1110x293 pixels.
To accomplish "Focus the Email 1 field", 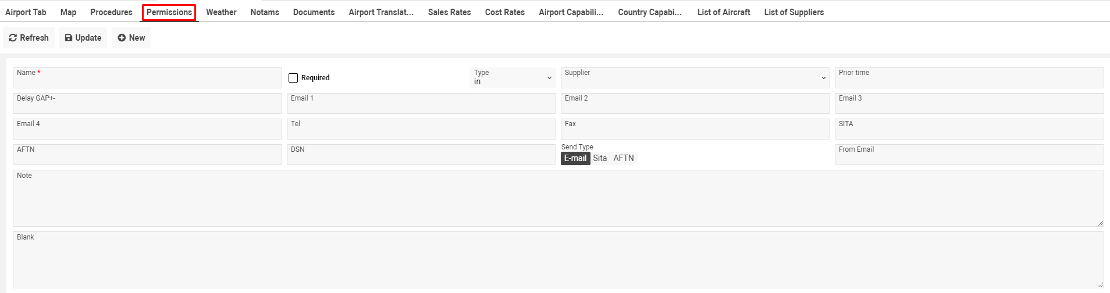I will click(421, 105).
